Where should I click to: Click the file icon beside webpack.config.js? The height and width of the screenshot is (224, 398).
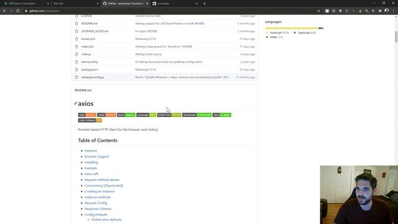pyautogui.click(x=76, y=77)
